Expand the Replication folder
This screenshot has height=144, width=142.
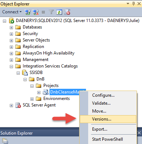point(11,47)
